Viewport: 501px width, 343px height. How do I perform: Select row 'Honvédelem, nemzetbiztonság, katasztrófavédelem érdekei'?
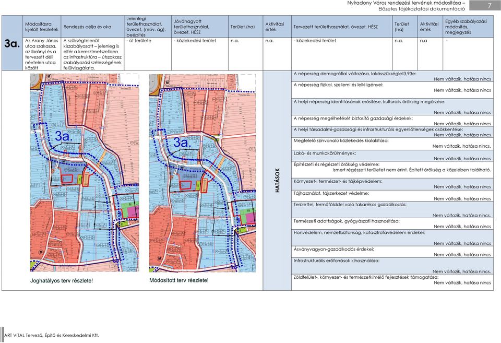point(392,238)
